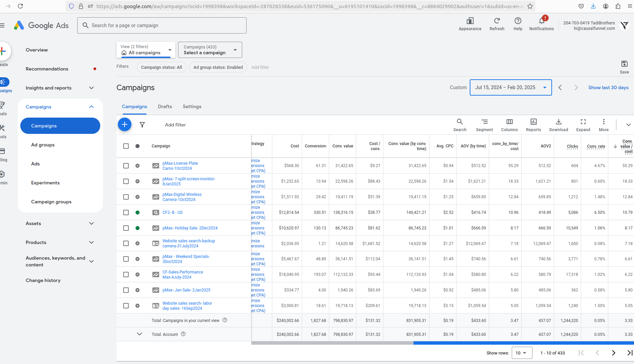
Task: Toggle the select-all campaigns checkbox
Action: point(126,146)
